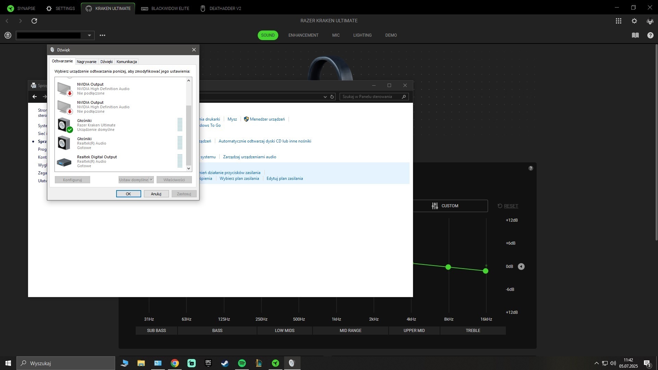Click the Zastosuj button
This screenshot has width=658, height=370.
pos(184,194)
